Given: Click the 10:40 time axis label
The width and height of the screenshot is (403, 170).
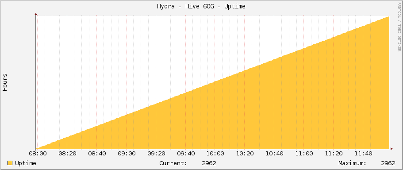Looking at the screenshot, I should click(x=274, y=154).
